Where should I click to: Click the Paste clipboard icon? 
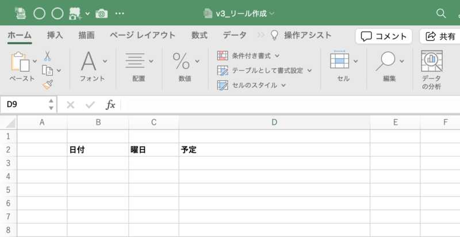coord(20,62)
